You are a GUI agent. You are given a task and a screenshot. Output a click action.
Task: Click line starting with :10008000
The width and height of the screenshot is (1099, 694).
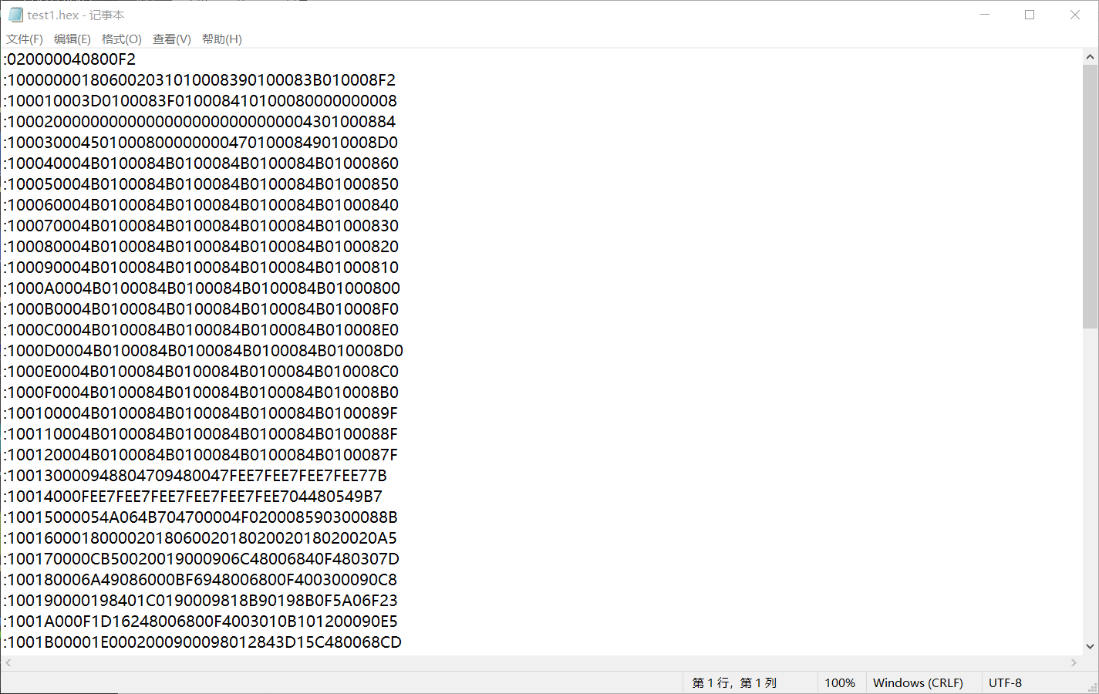click(x=201, y=247)
